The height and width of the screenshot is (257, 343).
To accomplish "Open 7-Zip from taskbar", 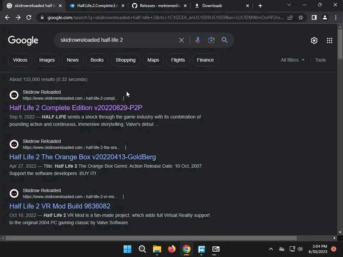I will click(216, 249).
